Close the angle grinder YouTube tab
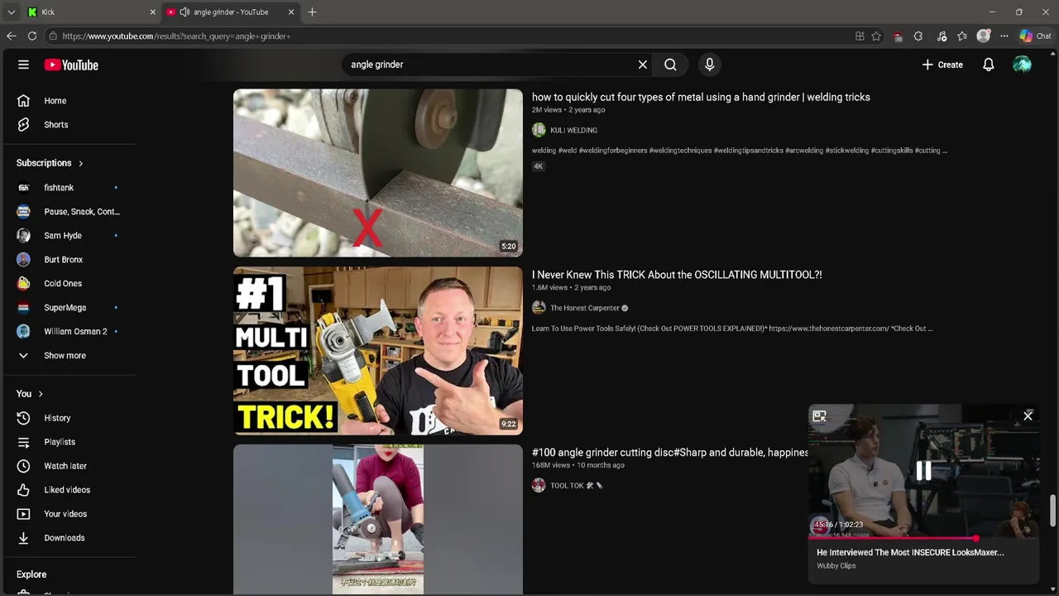Screen dimensions: 1059x596 tap(291, 12)
